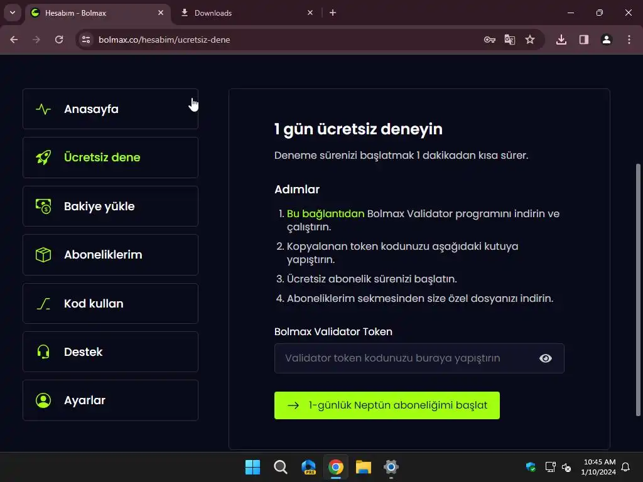The width and height of the screenshot is (643, 482).
Task: Click code icon beside Kod kullan
Action: tap(43, 304)
